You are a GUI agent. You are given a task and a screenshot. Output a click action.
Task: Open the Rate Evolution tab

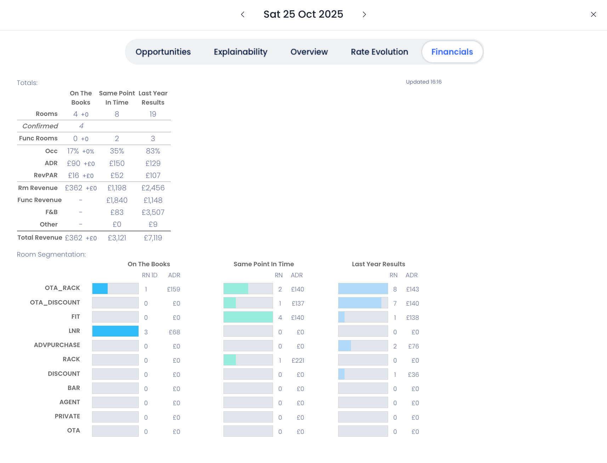tap(379, 52)
